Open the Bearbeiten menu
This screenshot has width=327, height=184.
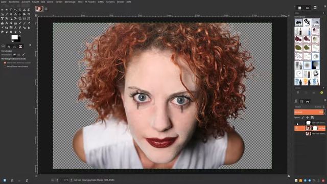coord(14,2)
